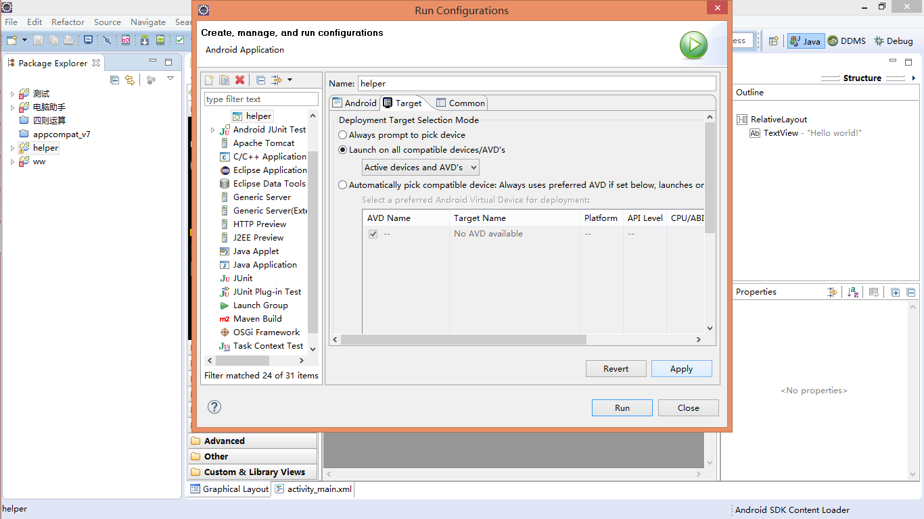Open the activity_main.xml editor tab
The width and height of the screenshot is (924, 519).
313,489
